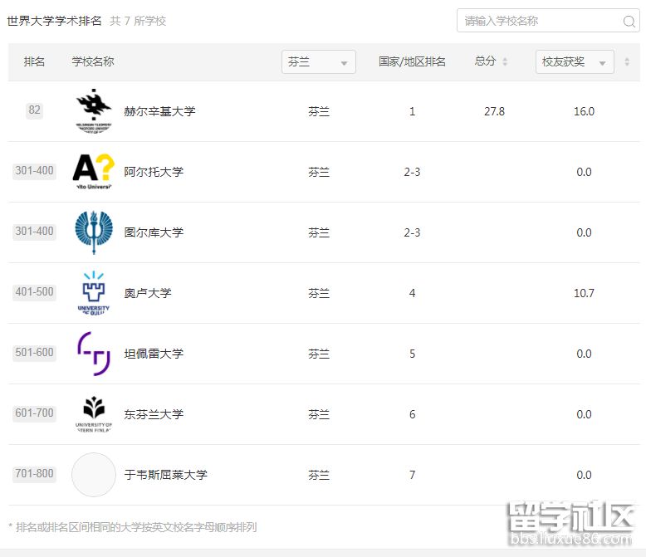
Task: Open the 于韦斯屈莱大学 link
Action: 165,475
